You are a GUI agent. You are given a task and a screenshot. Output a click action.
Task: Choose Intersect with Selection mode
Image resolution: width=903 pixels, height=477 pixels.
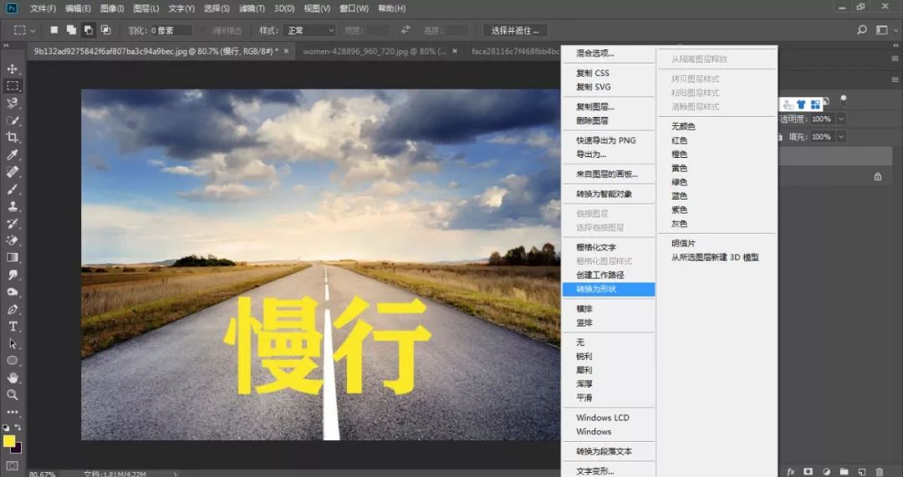(x=105, y=30)
